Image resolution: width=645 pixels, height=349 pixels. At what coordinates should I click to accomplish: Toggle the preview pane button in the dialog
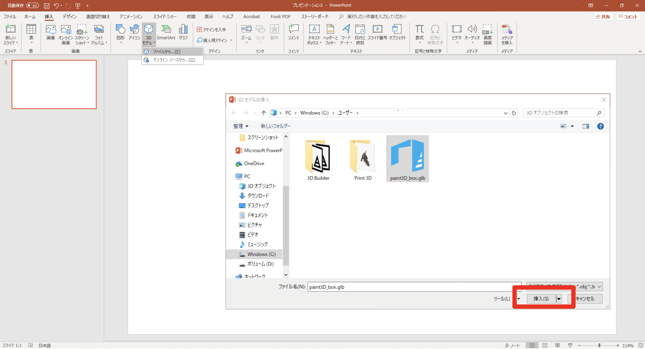[x=586, y=126]
